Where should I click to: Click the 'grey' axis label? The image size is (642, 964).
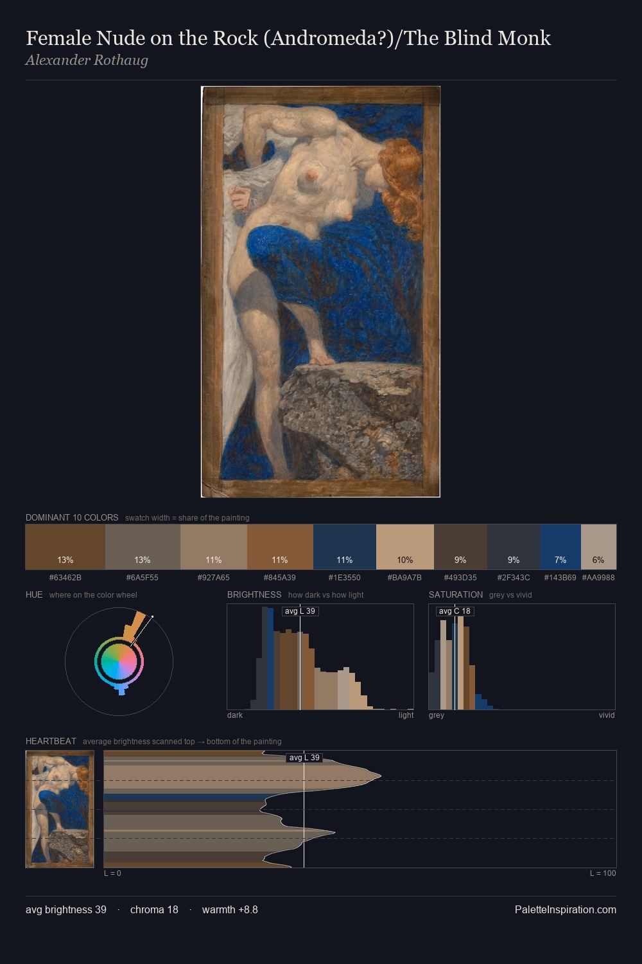(437, 715)
